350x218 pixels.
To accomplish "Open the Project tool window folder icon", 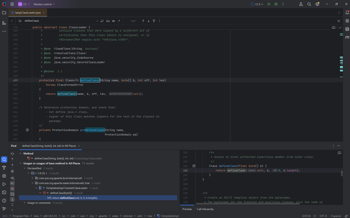I will pos(4,13).
